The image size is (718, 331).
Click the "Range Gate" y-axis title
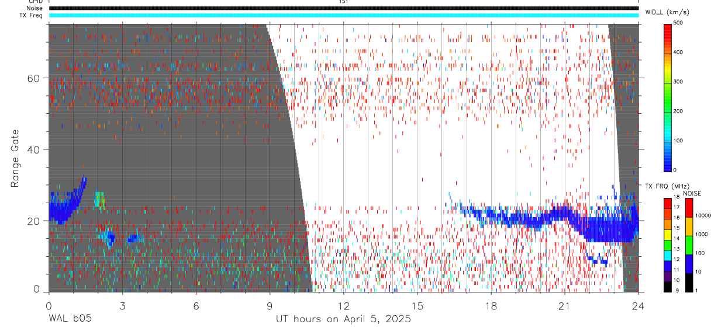[x=16, y=158]
